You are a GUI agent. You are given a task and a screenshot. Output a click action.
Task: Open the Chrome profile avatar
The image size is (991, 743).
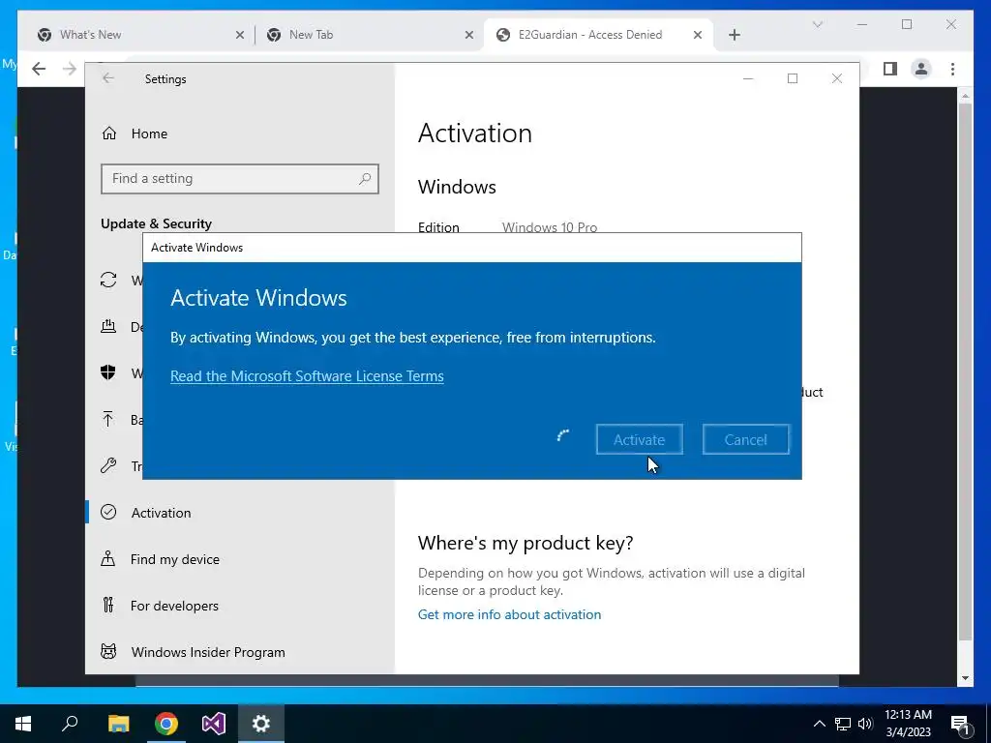tap(921, 69)
